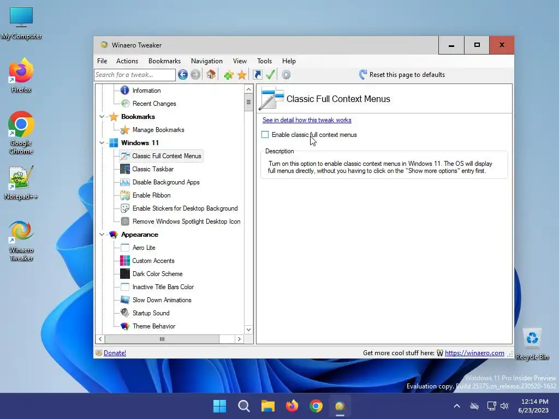Click the export shortcut arrow toolbar icon
Screen dimensions: 559x419
pos(258,74)
